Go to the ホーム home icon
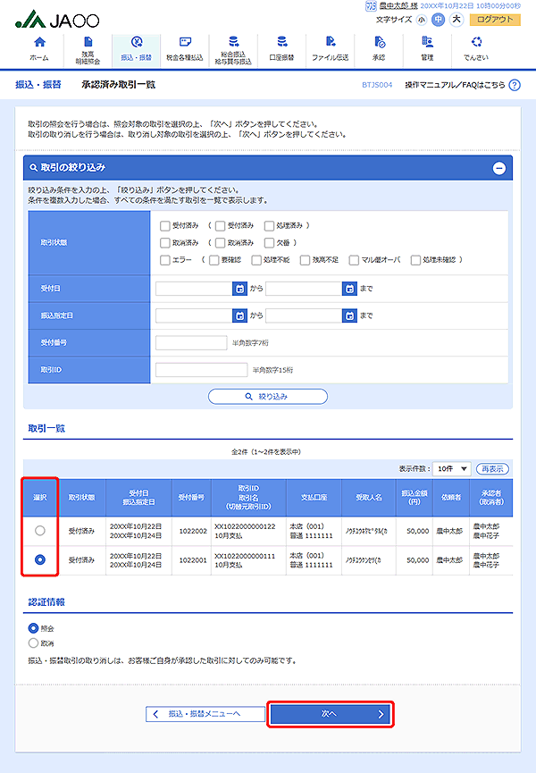Image resolution: width=536 pixels, height=773 pixels. pyautogui.click(x=39, y=42)
